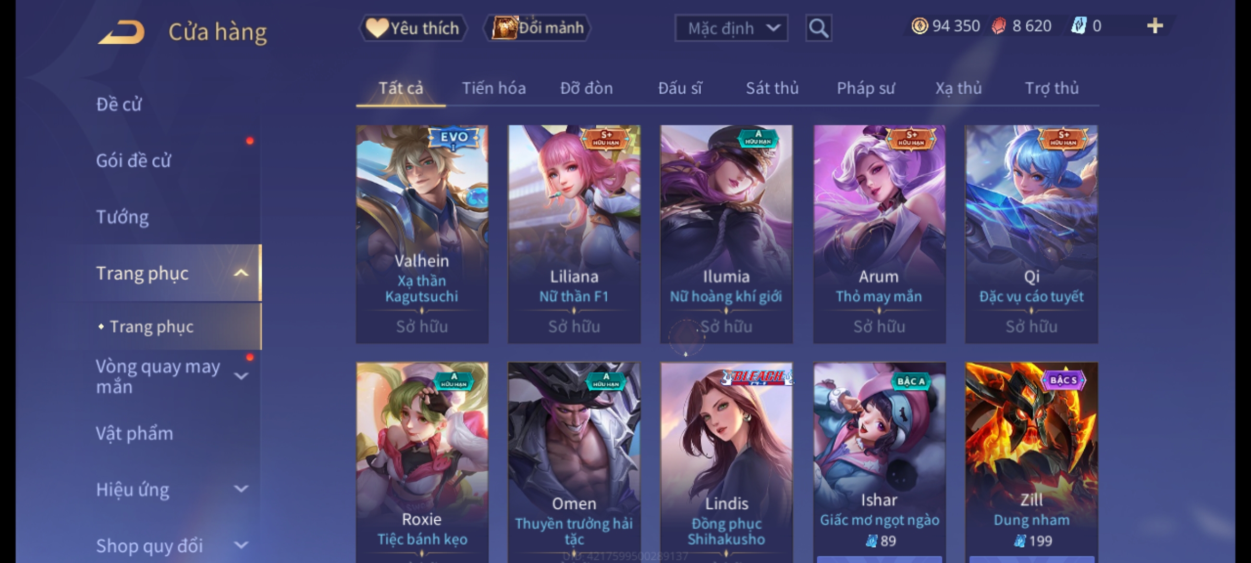Select Zill Dung nham skin card
Viewport: 1251px width, 563px height.
click(x=1031, y=462)
